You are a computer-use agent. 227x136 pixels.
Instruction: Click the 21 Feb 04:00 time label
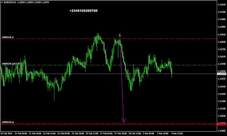point(21,133)
